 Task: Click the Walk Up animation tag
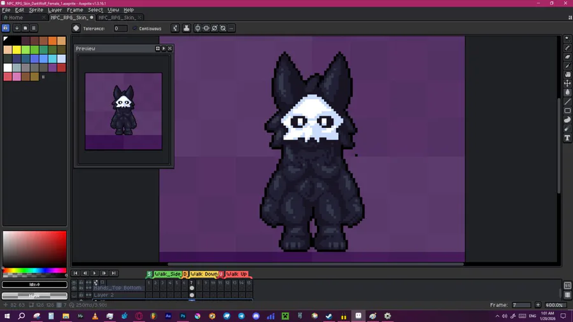(x=236, y=274)
